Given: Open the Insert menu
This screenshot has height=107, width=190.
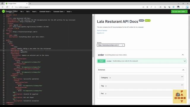Looking at the screenshot, I should (34, 12).
